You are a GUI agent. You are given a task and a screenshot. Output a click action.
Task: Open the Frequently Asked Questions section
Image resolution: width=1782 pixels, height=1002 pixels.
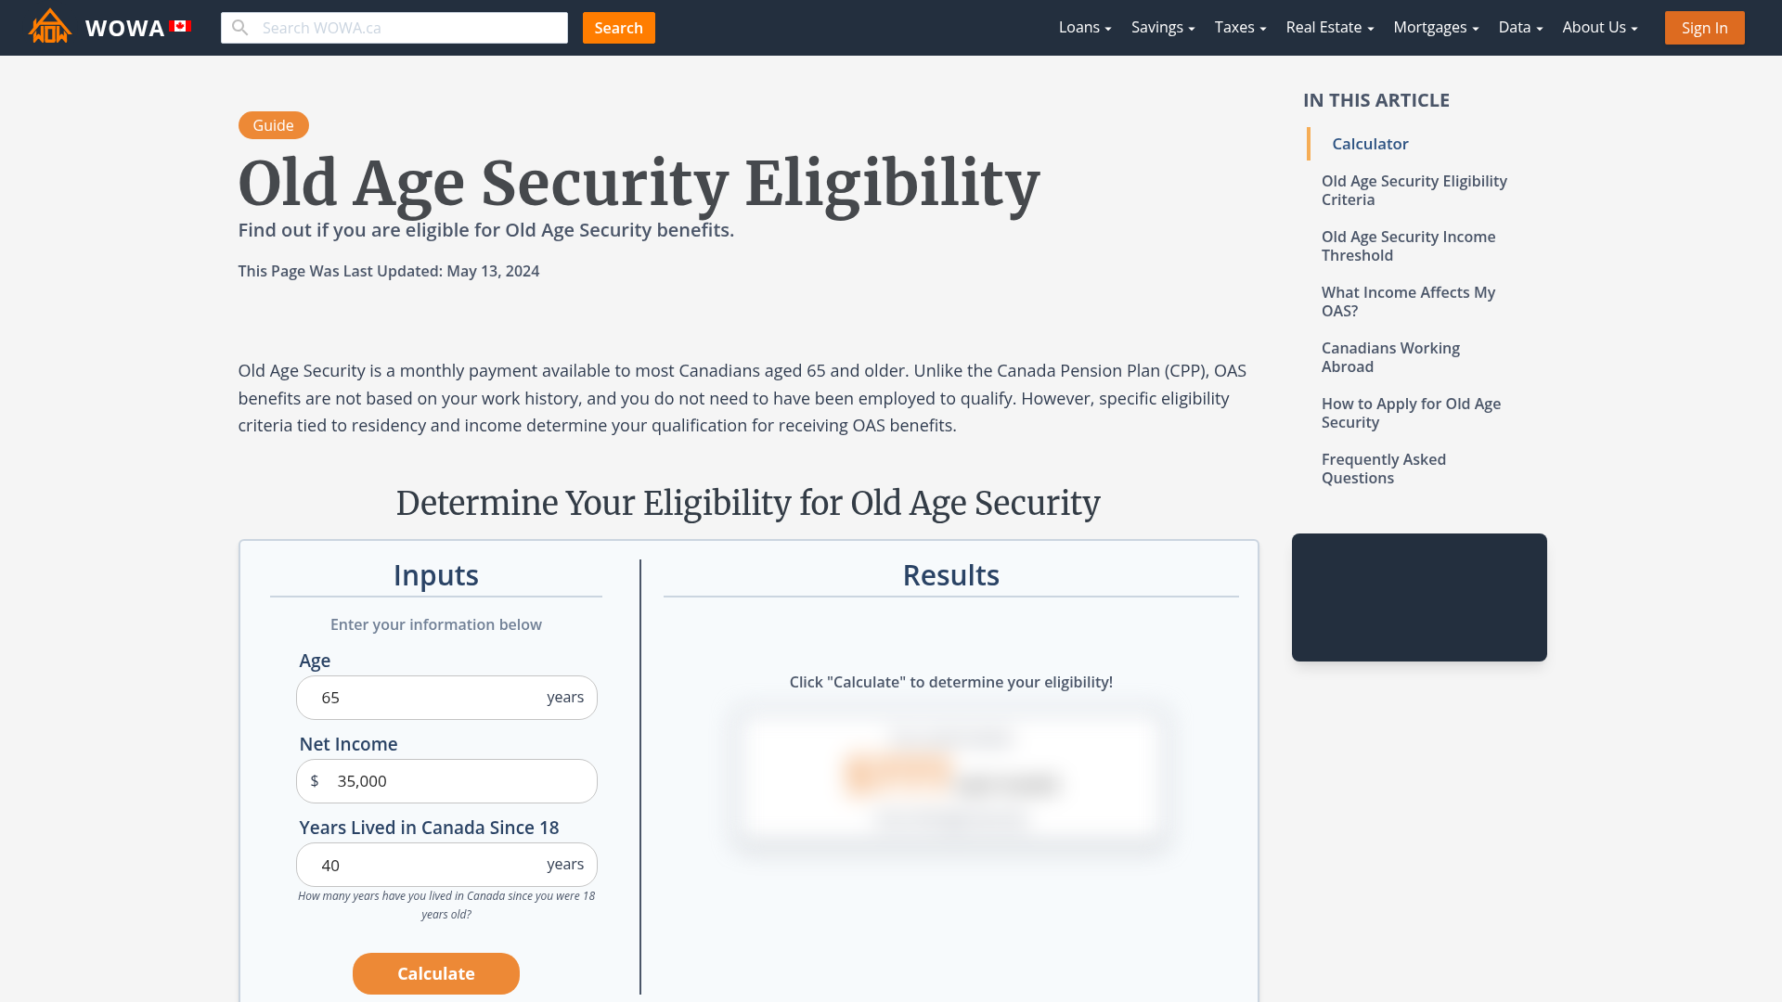point(1384,469)
